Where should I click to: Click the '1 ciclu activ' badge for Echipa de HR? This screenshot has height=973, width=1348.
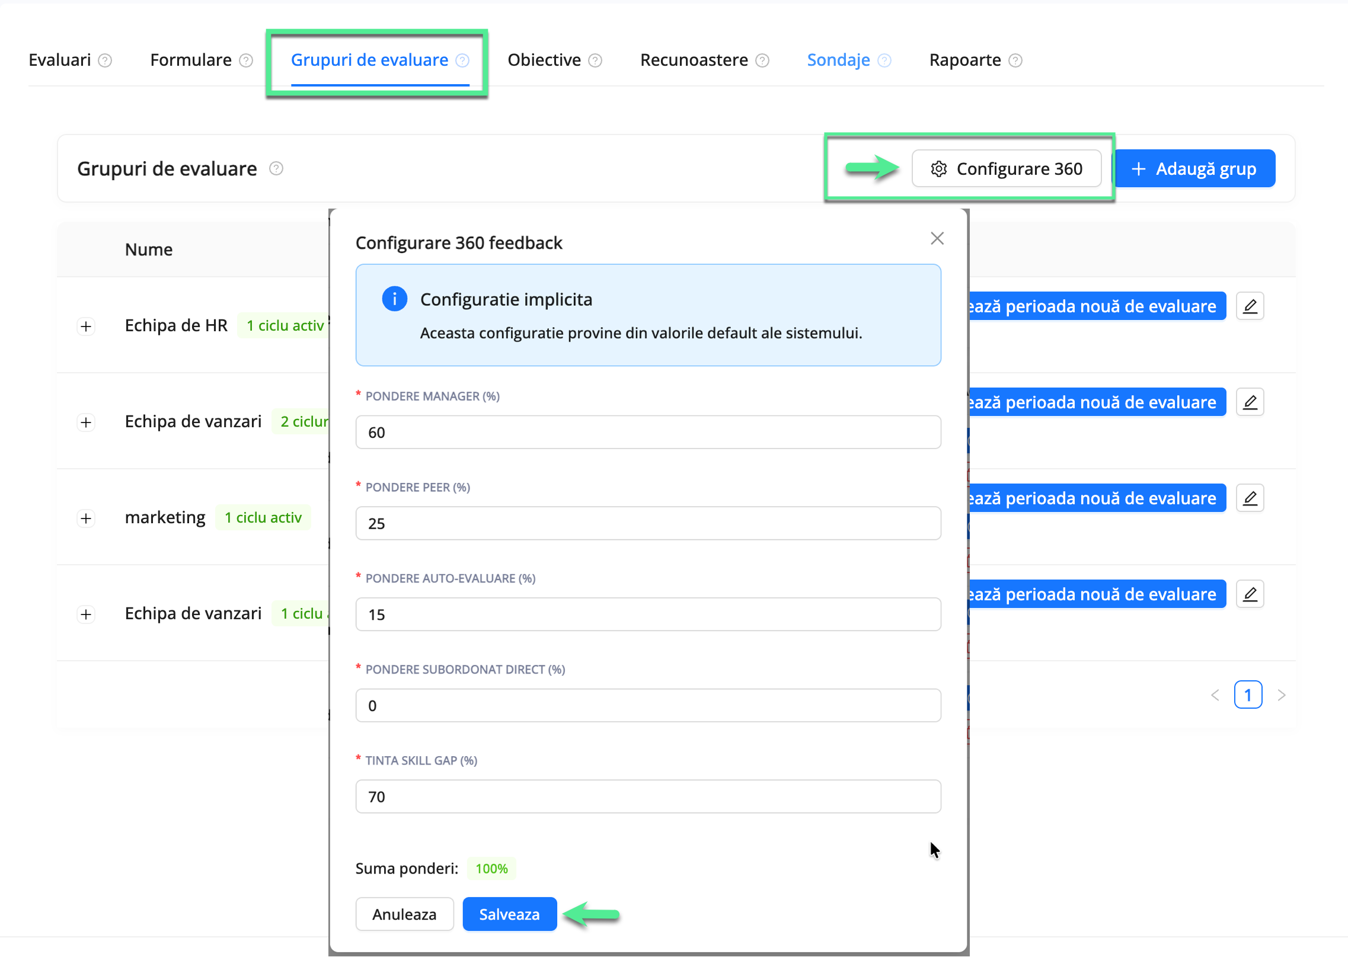pos(284,326)
